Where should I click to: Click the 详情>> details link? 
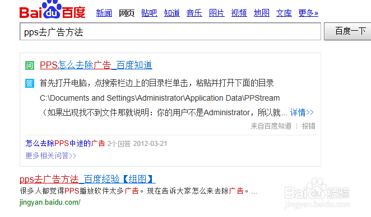(x=302, y=112)
